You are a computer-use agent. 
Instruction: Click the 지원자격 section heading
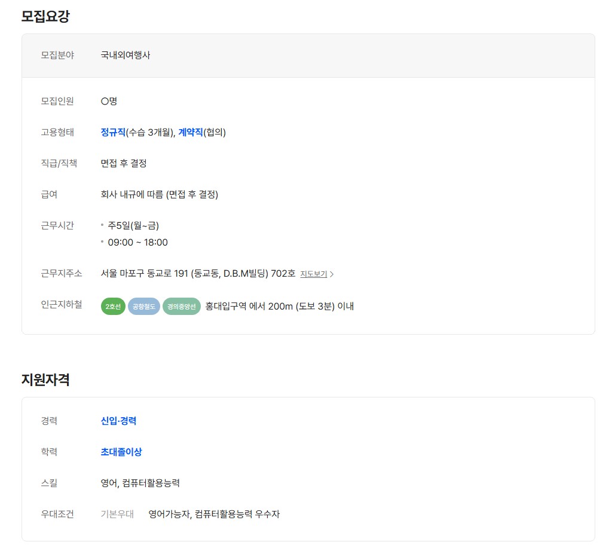[45, 379]
